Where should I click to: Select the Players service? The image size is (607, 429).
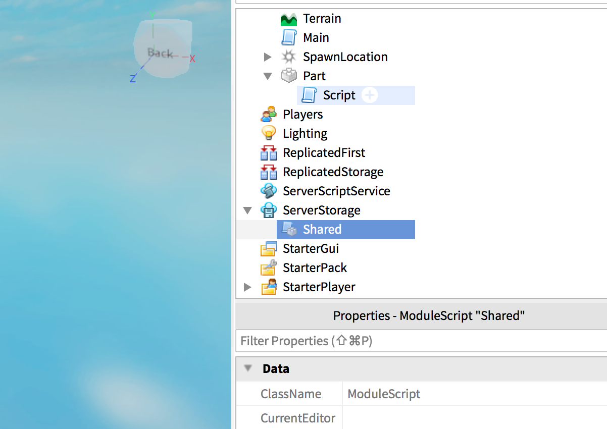click(303, 115)
